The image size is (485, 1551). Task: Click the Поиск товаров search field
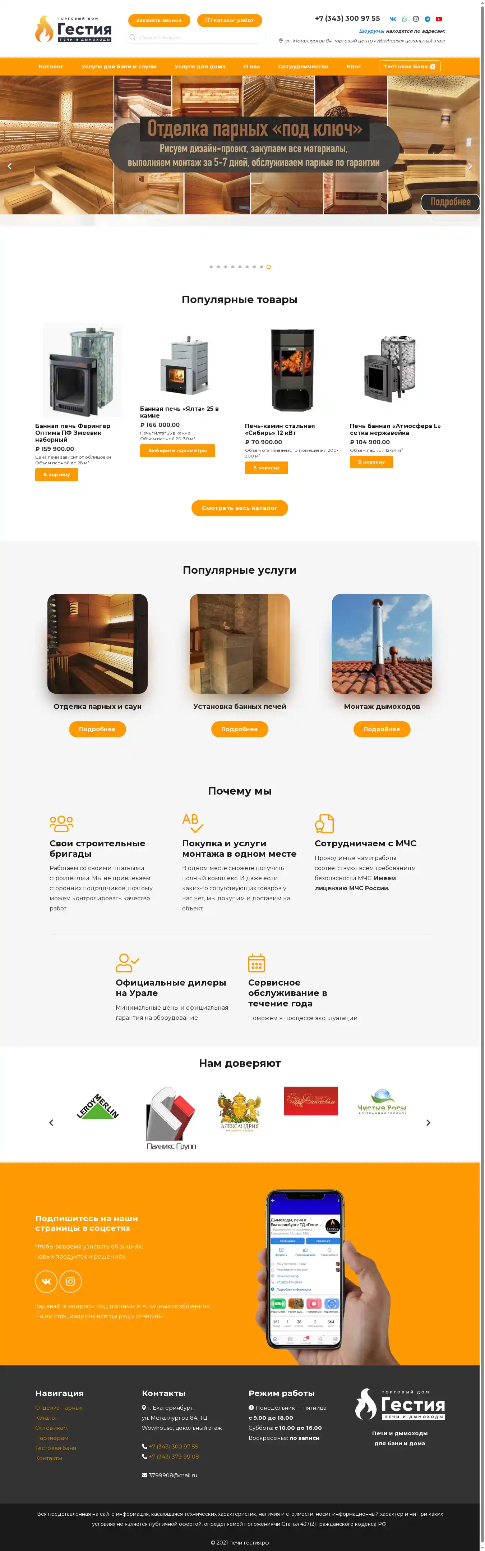[195, 37]
